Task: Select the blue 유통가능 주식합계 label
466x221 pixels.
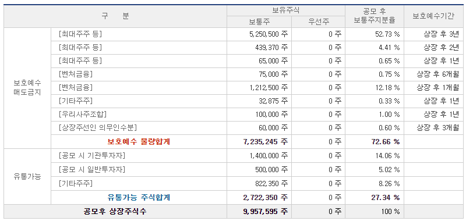Action: point(139,198)
